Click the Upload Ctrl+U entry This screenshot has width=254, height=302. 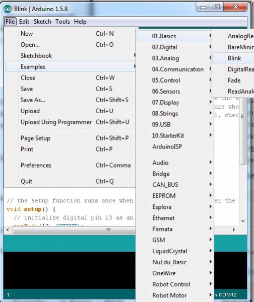tap(70, 111)
